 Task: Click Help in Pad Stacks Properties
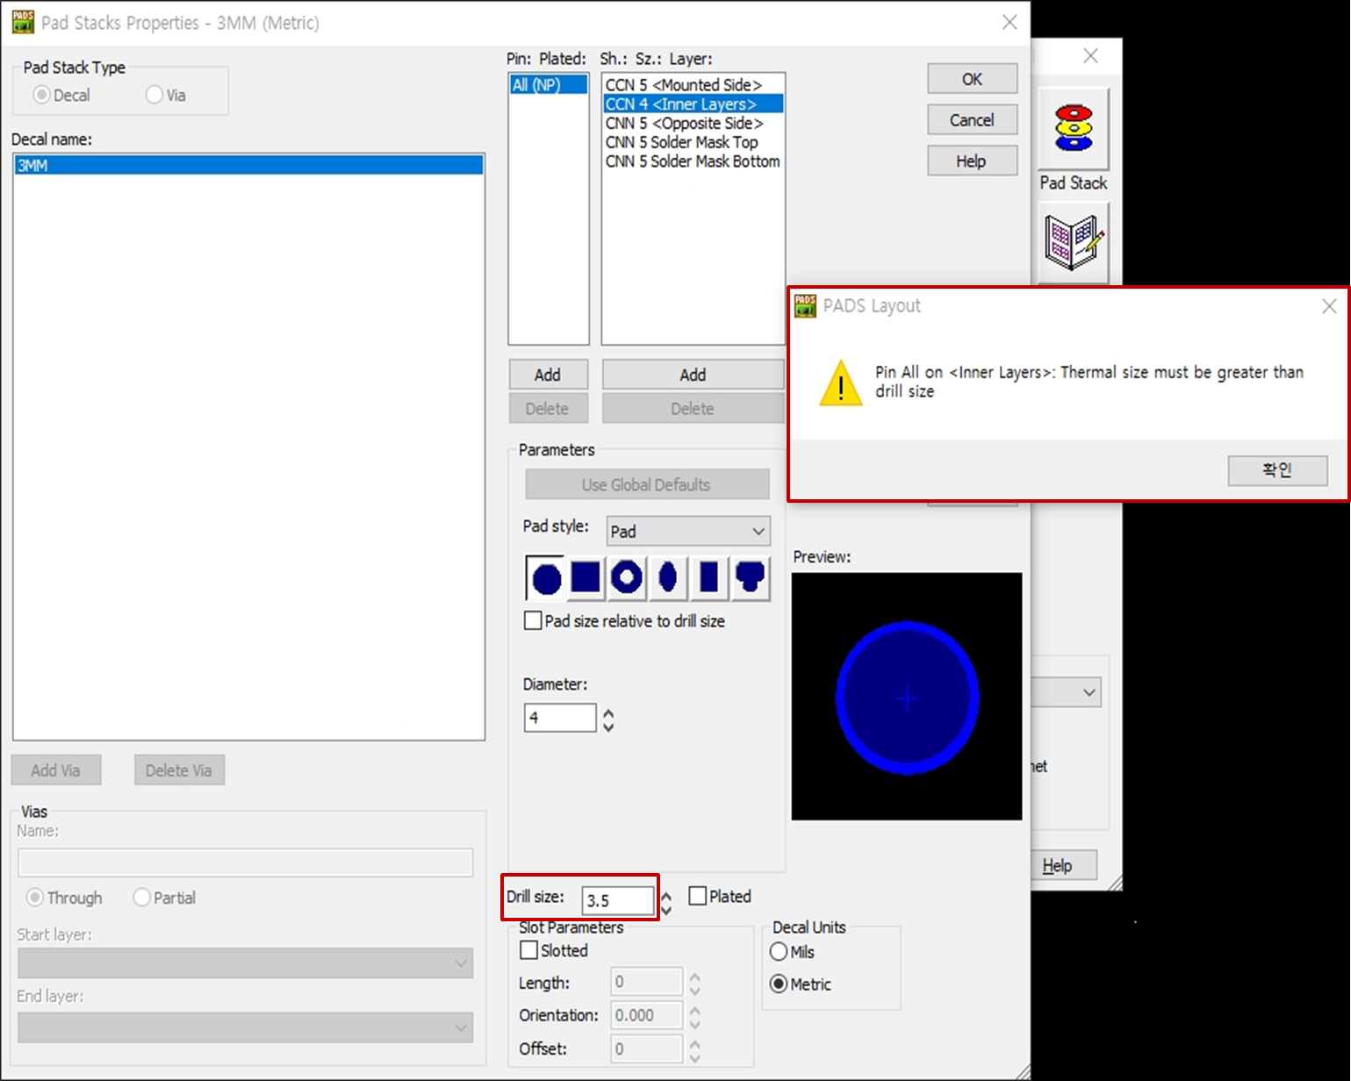click(972, 161)
